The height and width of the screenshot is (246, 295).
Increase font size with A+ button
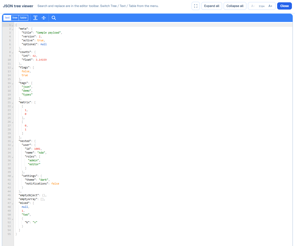270,6
